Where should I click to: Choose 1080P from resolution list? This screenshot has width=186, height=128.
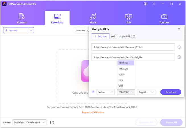126,75
